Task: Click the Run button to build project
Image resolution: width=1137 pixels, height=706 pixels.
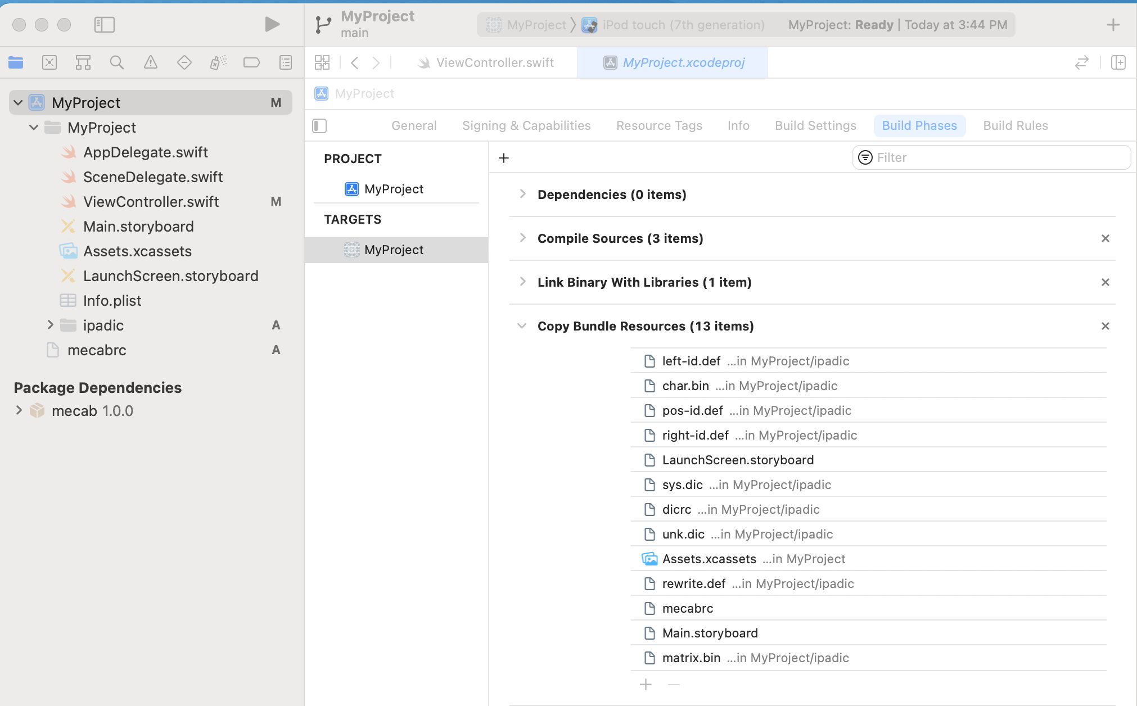Action: click(273, 24)
